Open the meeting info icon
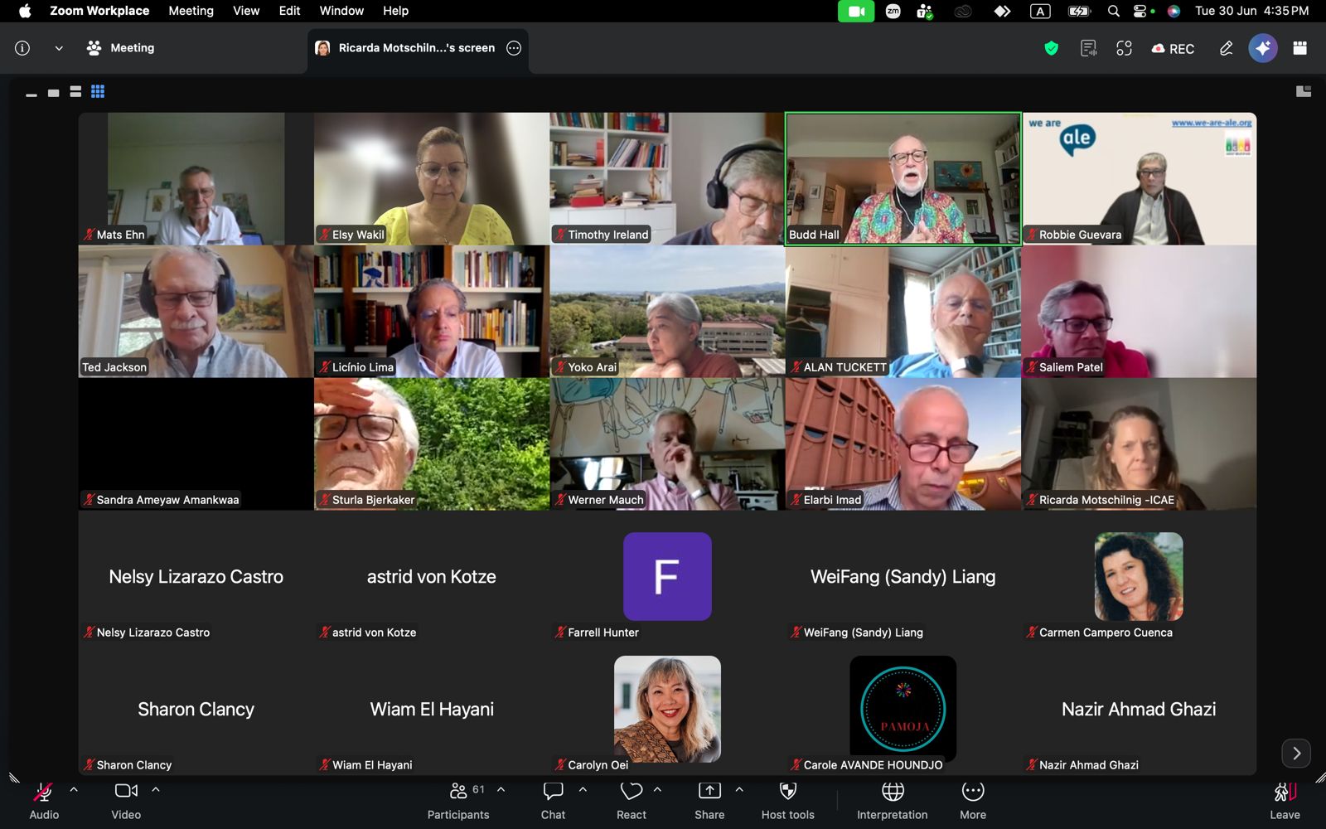Viewport: 1326px width, 829px height. click(x=22, y=48)
